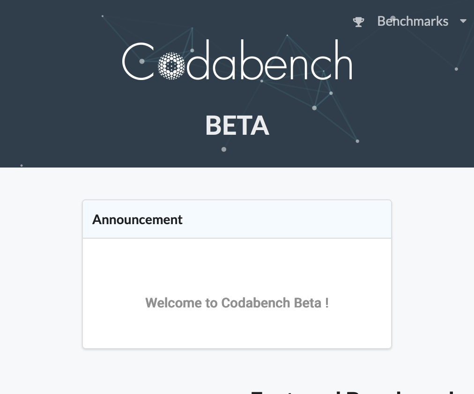Click the BETA label under the logo

pos(237,125)
